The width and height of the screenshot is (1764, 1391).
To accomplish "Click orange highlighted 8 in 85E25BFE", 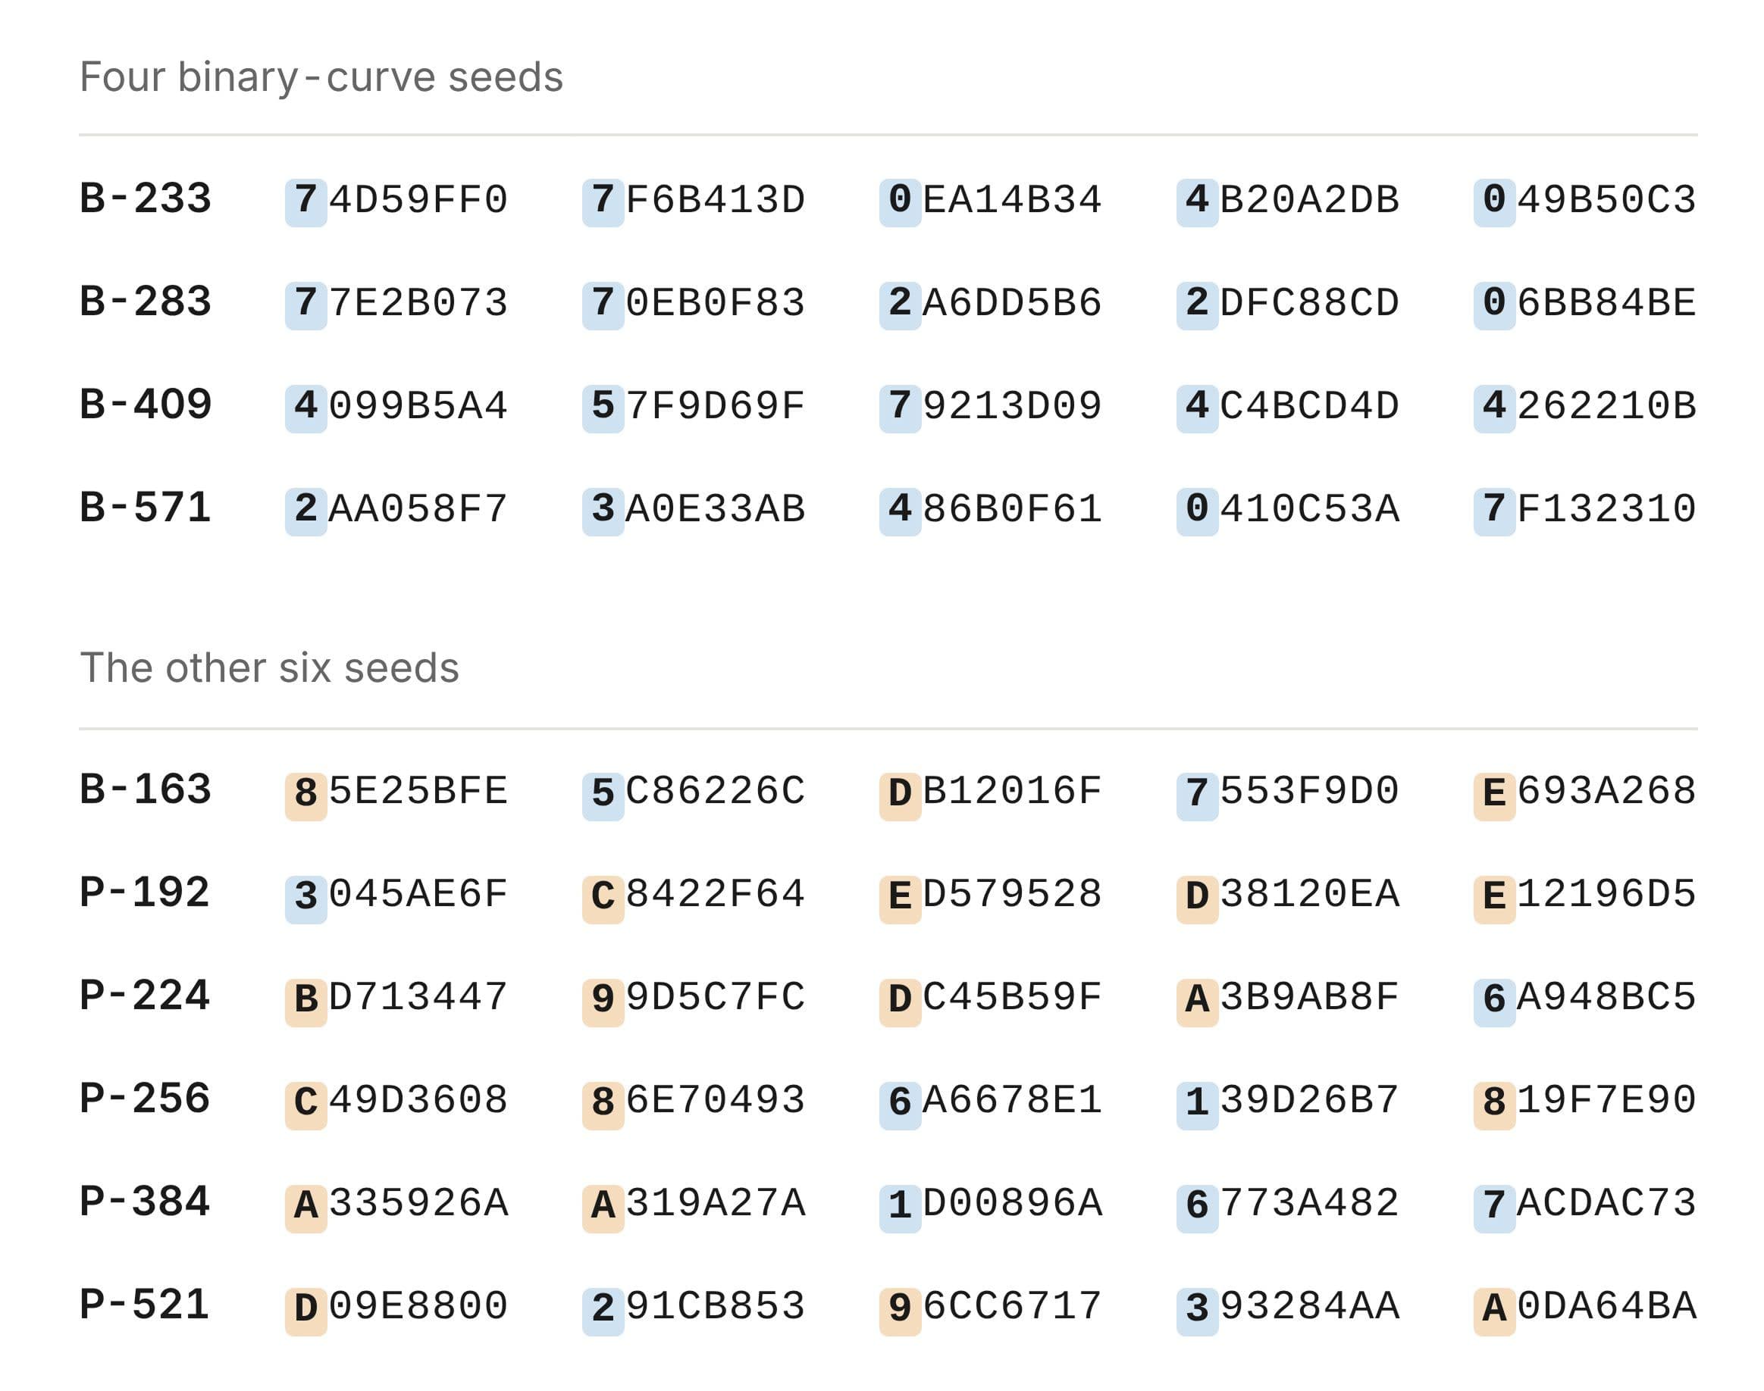I will [305, 792].
